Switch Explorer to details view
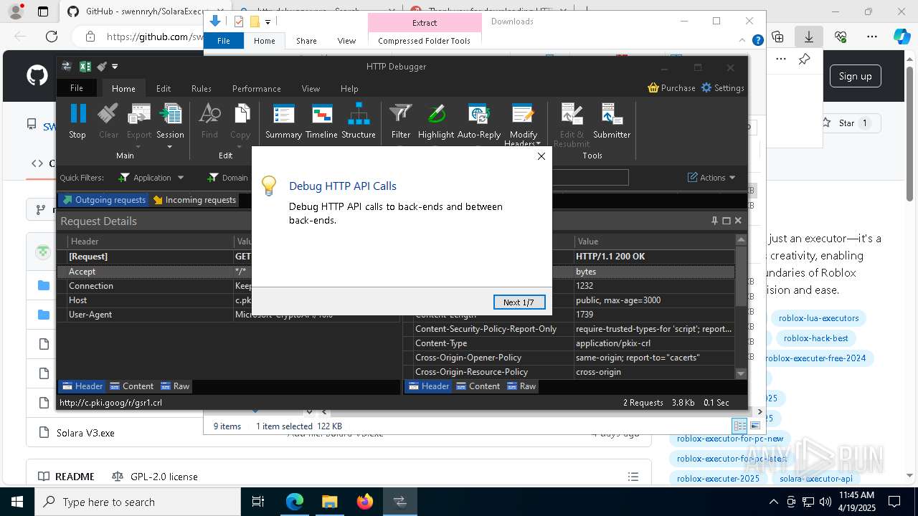Screen dimensions: 918x516 coord(740,426)
